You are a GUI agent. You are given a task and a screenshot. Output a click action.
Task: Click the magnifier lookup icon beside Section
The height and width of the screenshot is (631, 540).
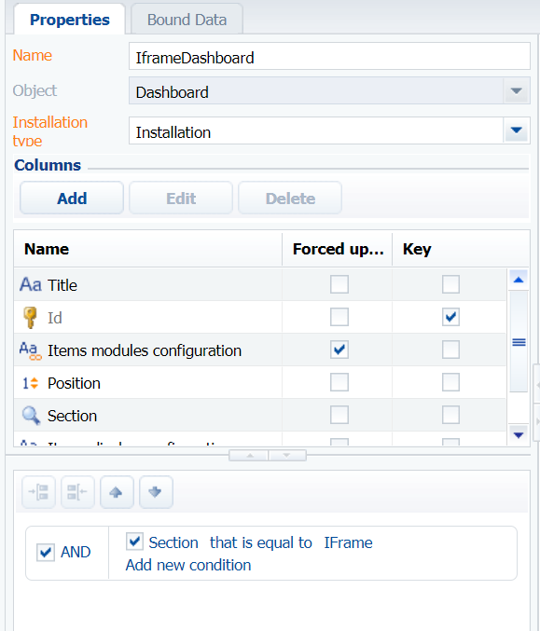click(x=31, y=416)
